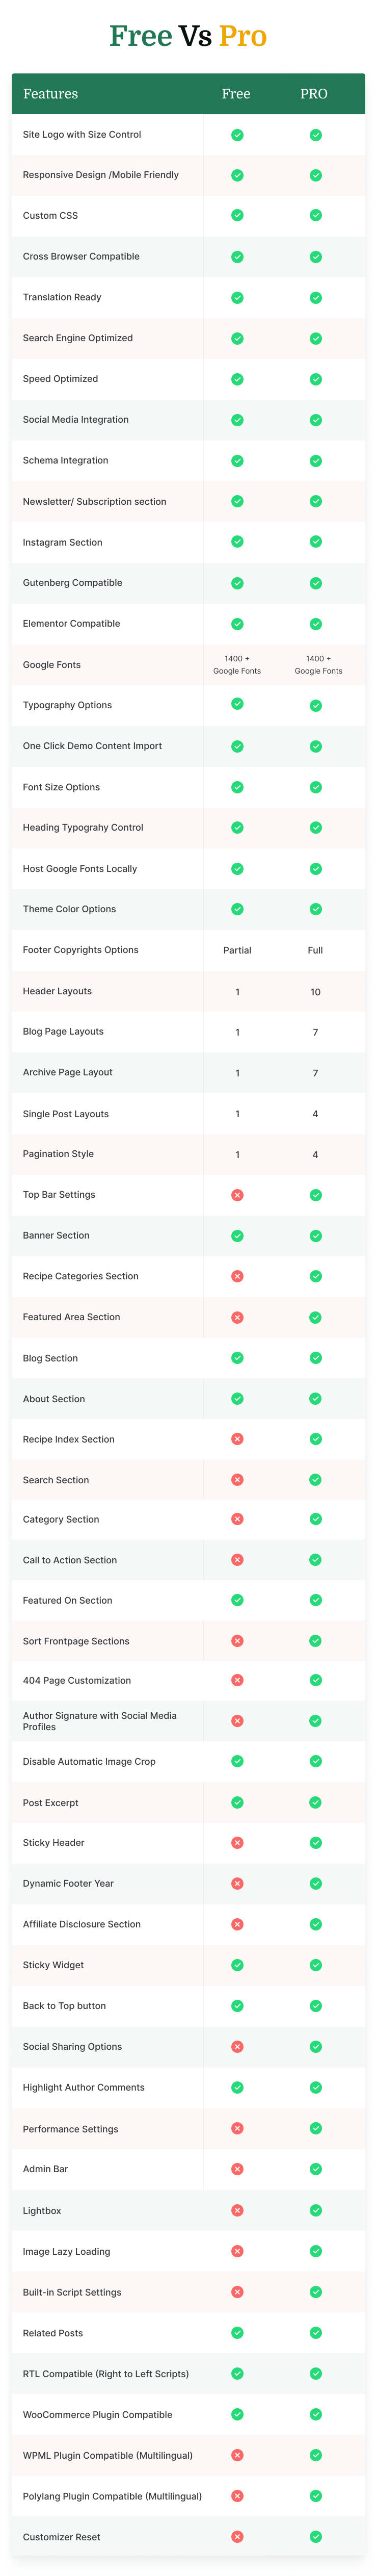Click the PRO column header

click(x=314, y=94)
